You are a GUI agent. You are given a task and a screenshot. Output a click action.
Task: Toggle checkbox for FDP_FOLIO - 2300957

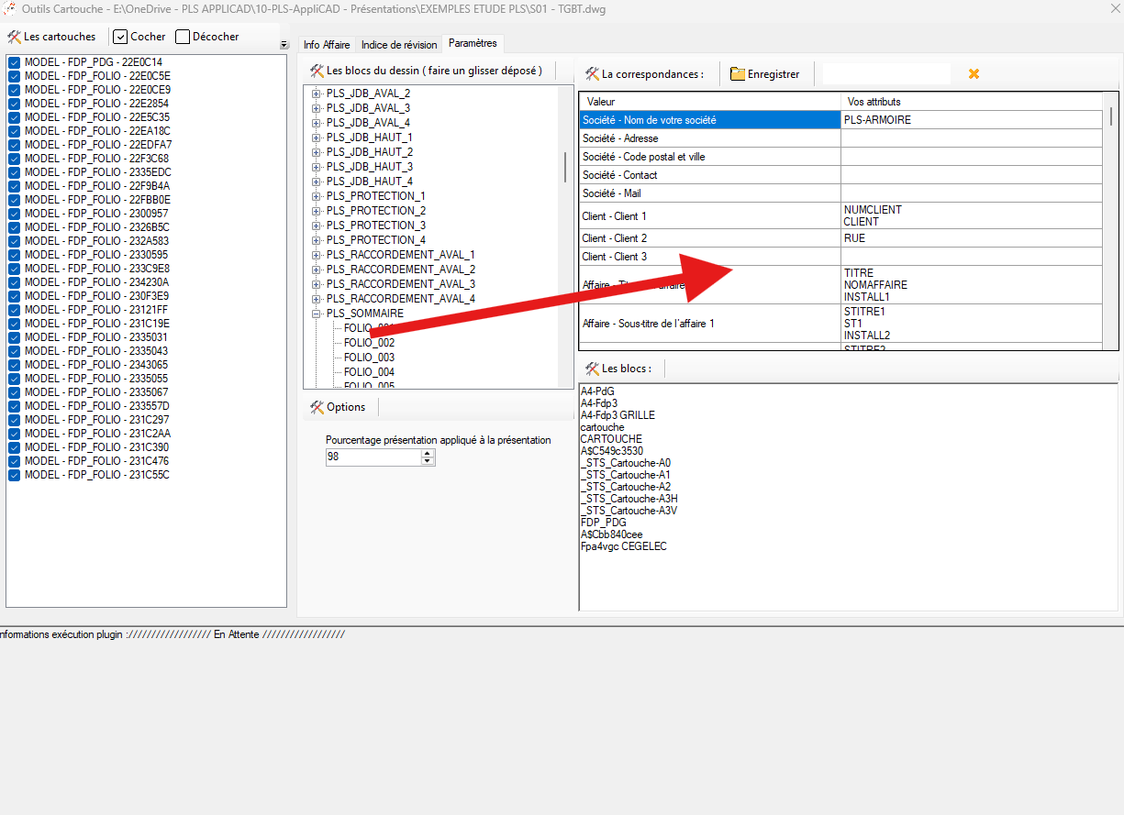click(15, 214)
